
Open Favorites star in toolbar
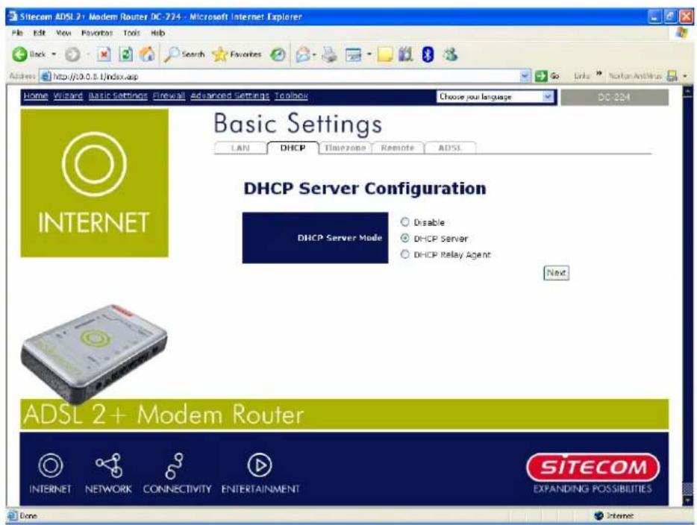coord(237,54)
